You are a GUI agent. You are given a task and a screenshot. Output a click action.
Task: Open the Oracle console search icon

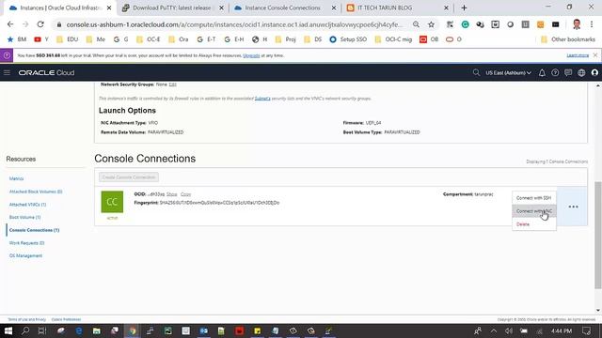[476, 72]
